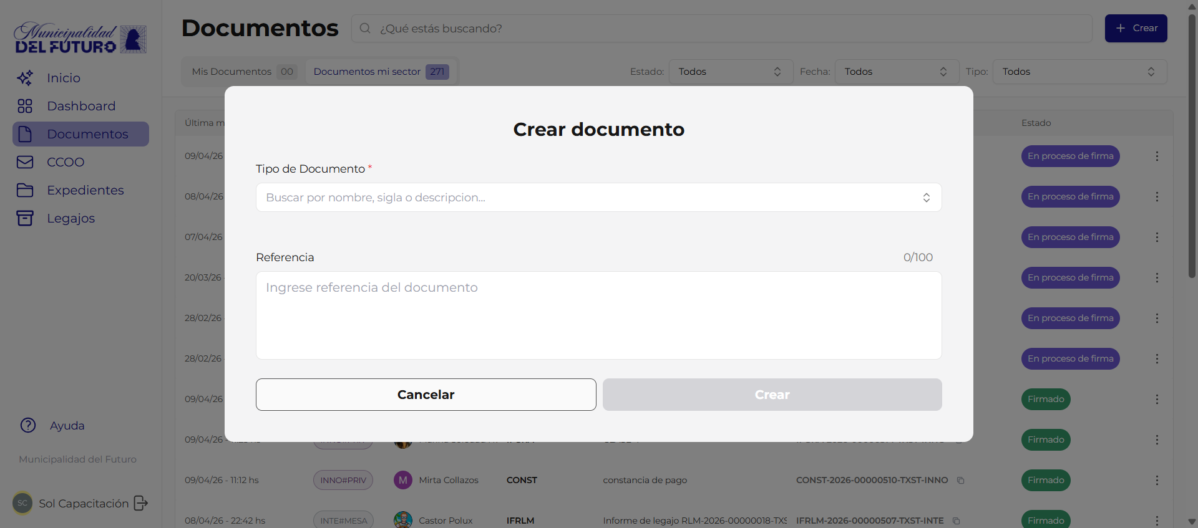
Task: Open options menu for Mirta Collazos row
Action: click(x=1156, y=480)
